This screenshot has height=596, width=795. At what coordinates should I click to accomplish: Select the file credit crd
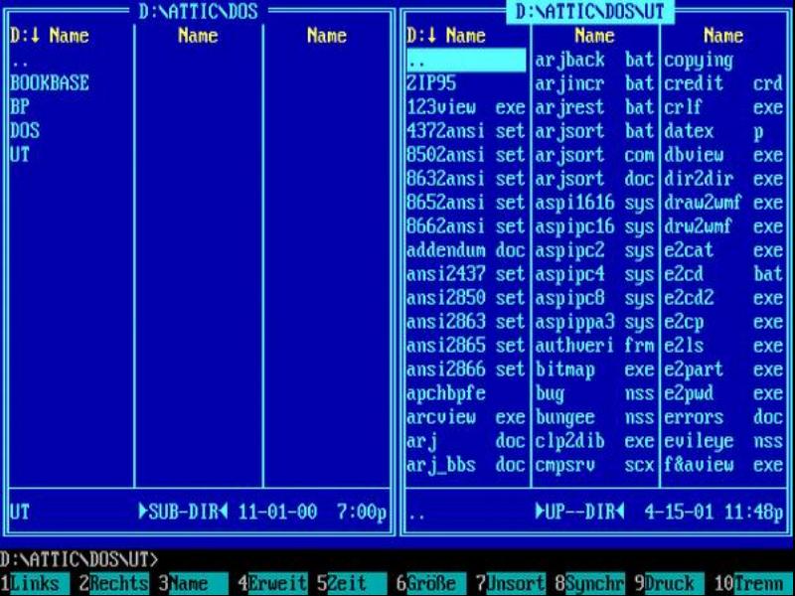tap(723, 83)
